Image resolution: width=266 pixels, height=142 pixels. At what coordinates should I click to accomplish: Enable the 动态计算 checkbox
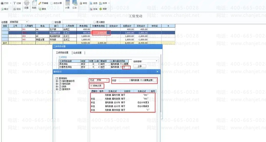click(x=52, y=3)
